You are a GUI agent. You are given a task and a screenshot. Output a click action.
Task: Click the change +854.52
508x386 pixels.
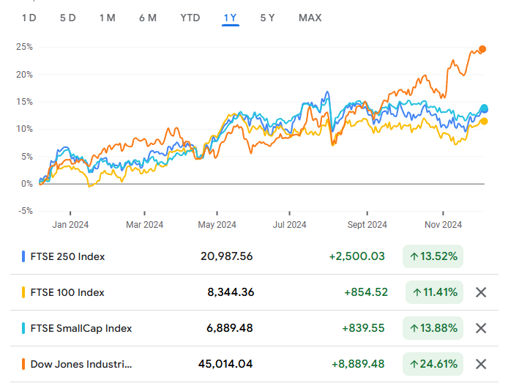click(x=366, y=292)
